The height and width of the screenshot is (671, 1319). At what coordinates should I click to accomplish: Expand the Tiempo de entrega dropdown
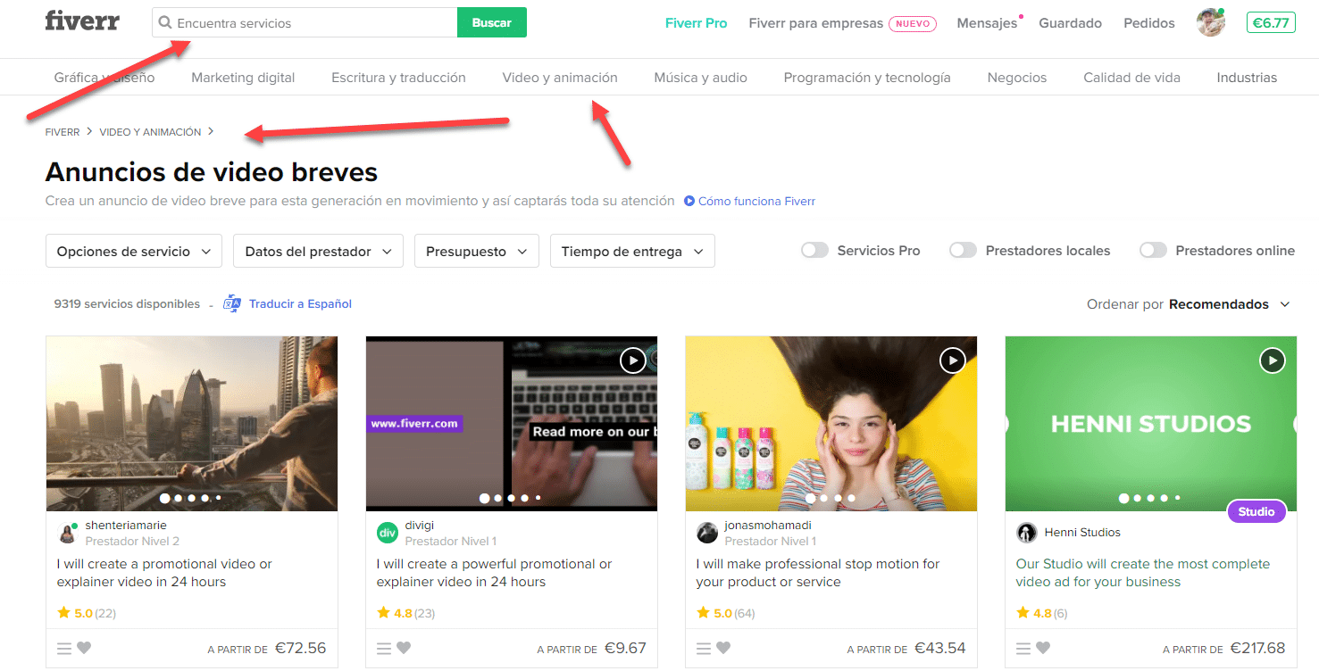(632, 252)
